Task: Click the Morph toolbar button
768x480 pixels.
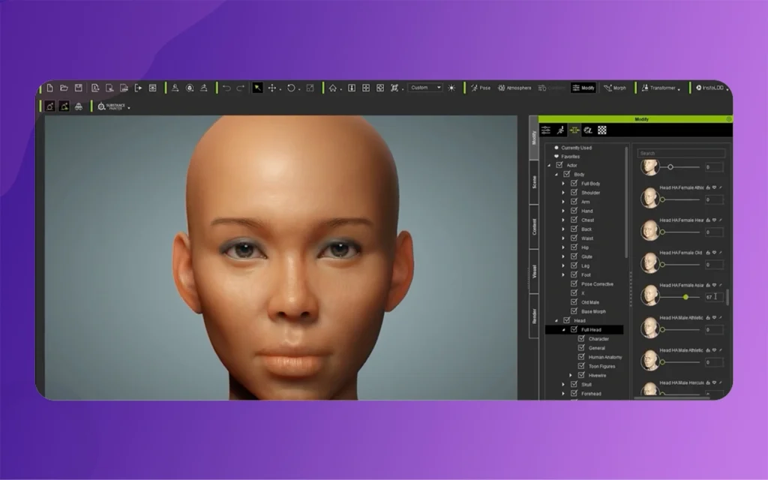Action: [615, 88]
